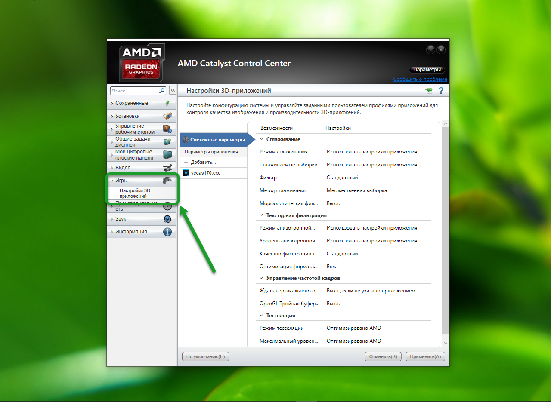Image resolution: width=551 pixels, height=402 pixels.
Task: Click the Метод сглаживания label
Action: click(283, 190)
